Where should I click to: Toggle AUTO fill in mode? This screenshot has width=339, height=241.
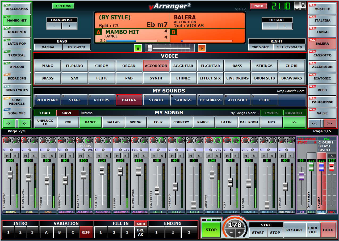click(x=140, y=224)
